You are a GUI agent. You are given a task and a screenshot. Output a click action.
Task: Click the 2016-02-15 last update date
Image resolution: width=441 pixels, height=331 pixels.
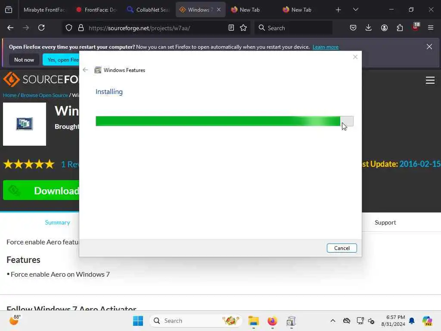(420, 164)
